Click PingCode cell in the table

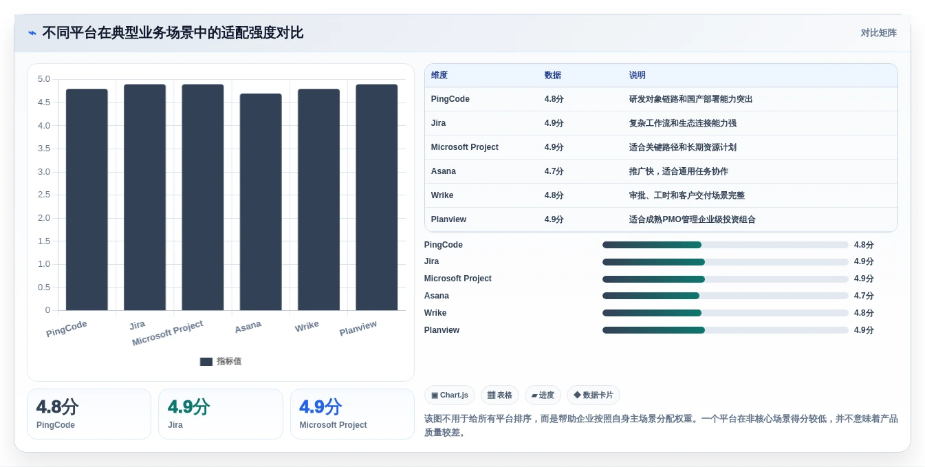[x=450, y=99]
